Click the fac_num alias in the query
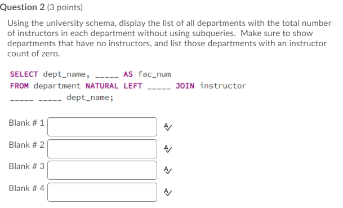The height and width of the screenshot is (208, 343). click(x=154, y=74)
